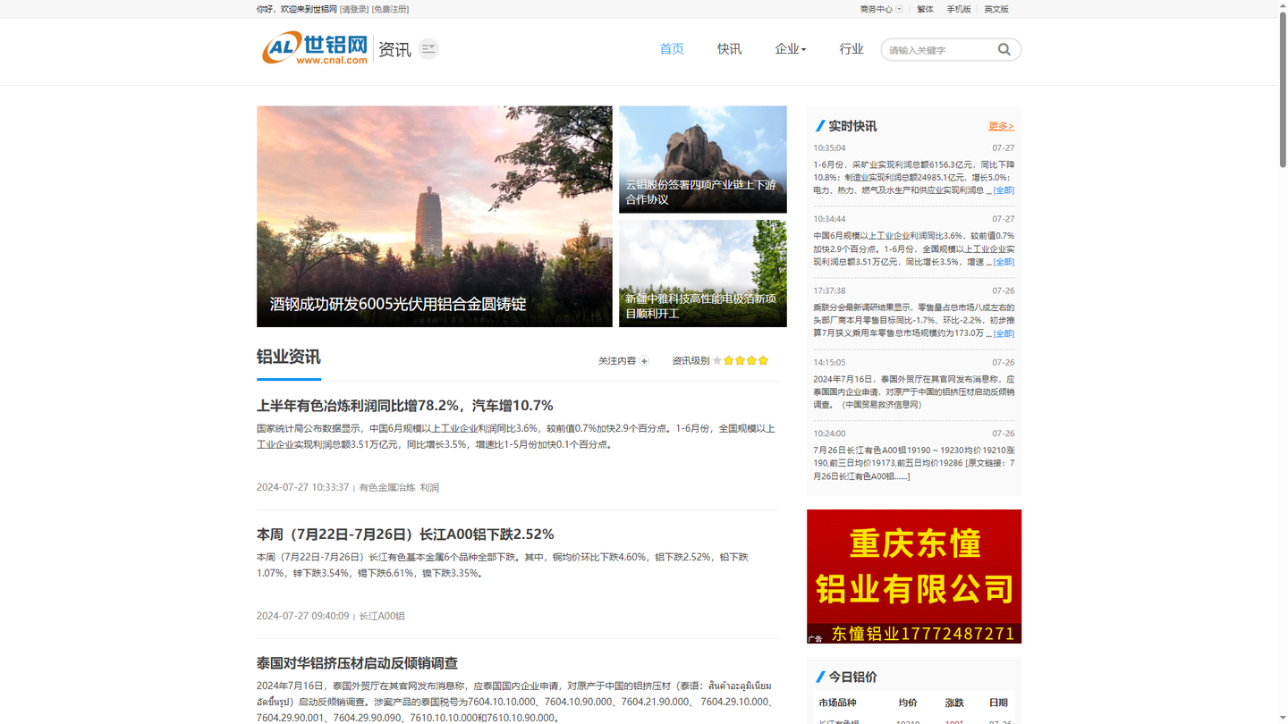
Task: Open article 本周长江A00铝下跌2.52%
Action: point(405,535)
